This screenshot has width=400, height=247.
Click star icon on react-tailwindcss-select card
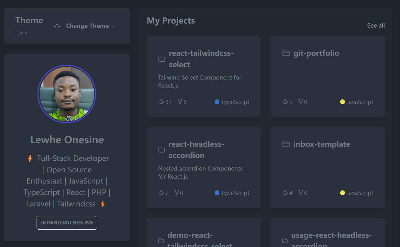tap(161, 102)
